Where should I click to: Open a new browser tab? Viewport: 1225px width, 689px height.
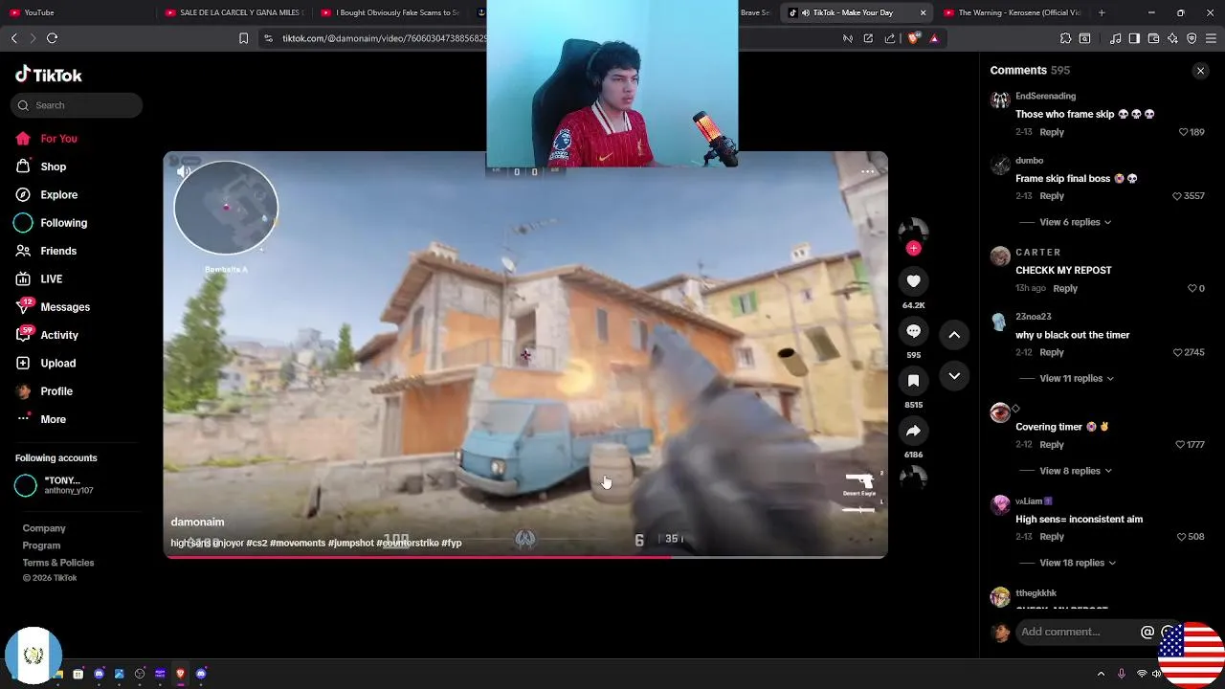pos(1102,12)
